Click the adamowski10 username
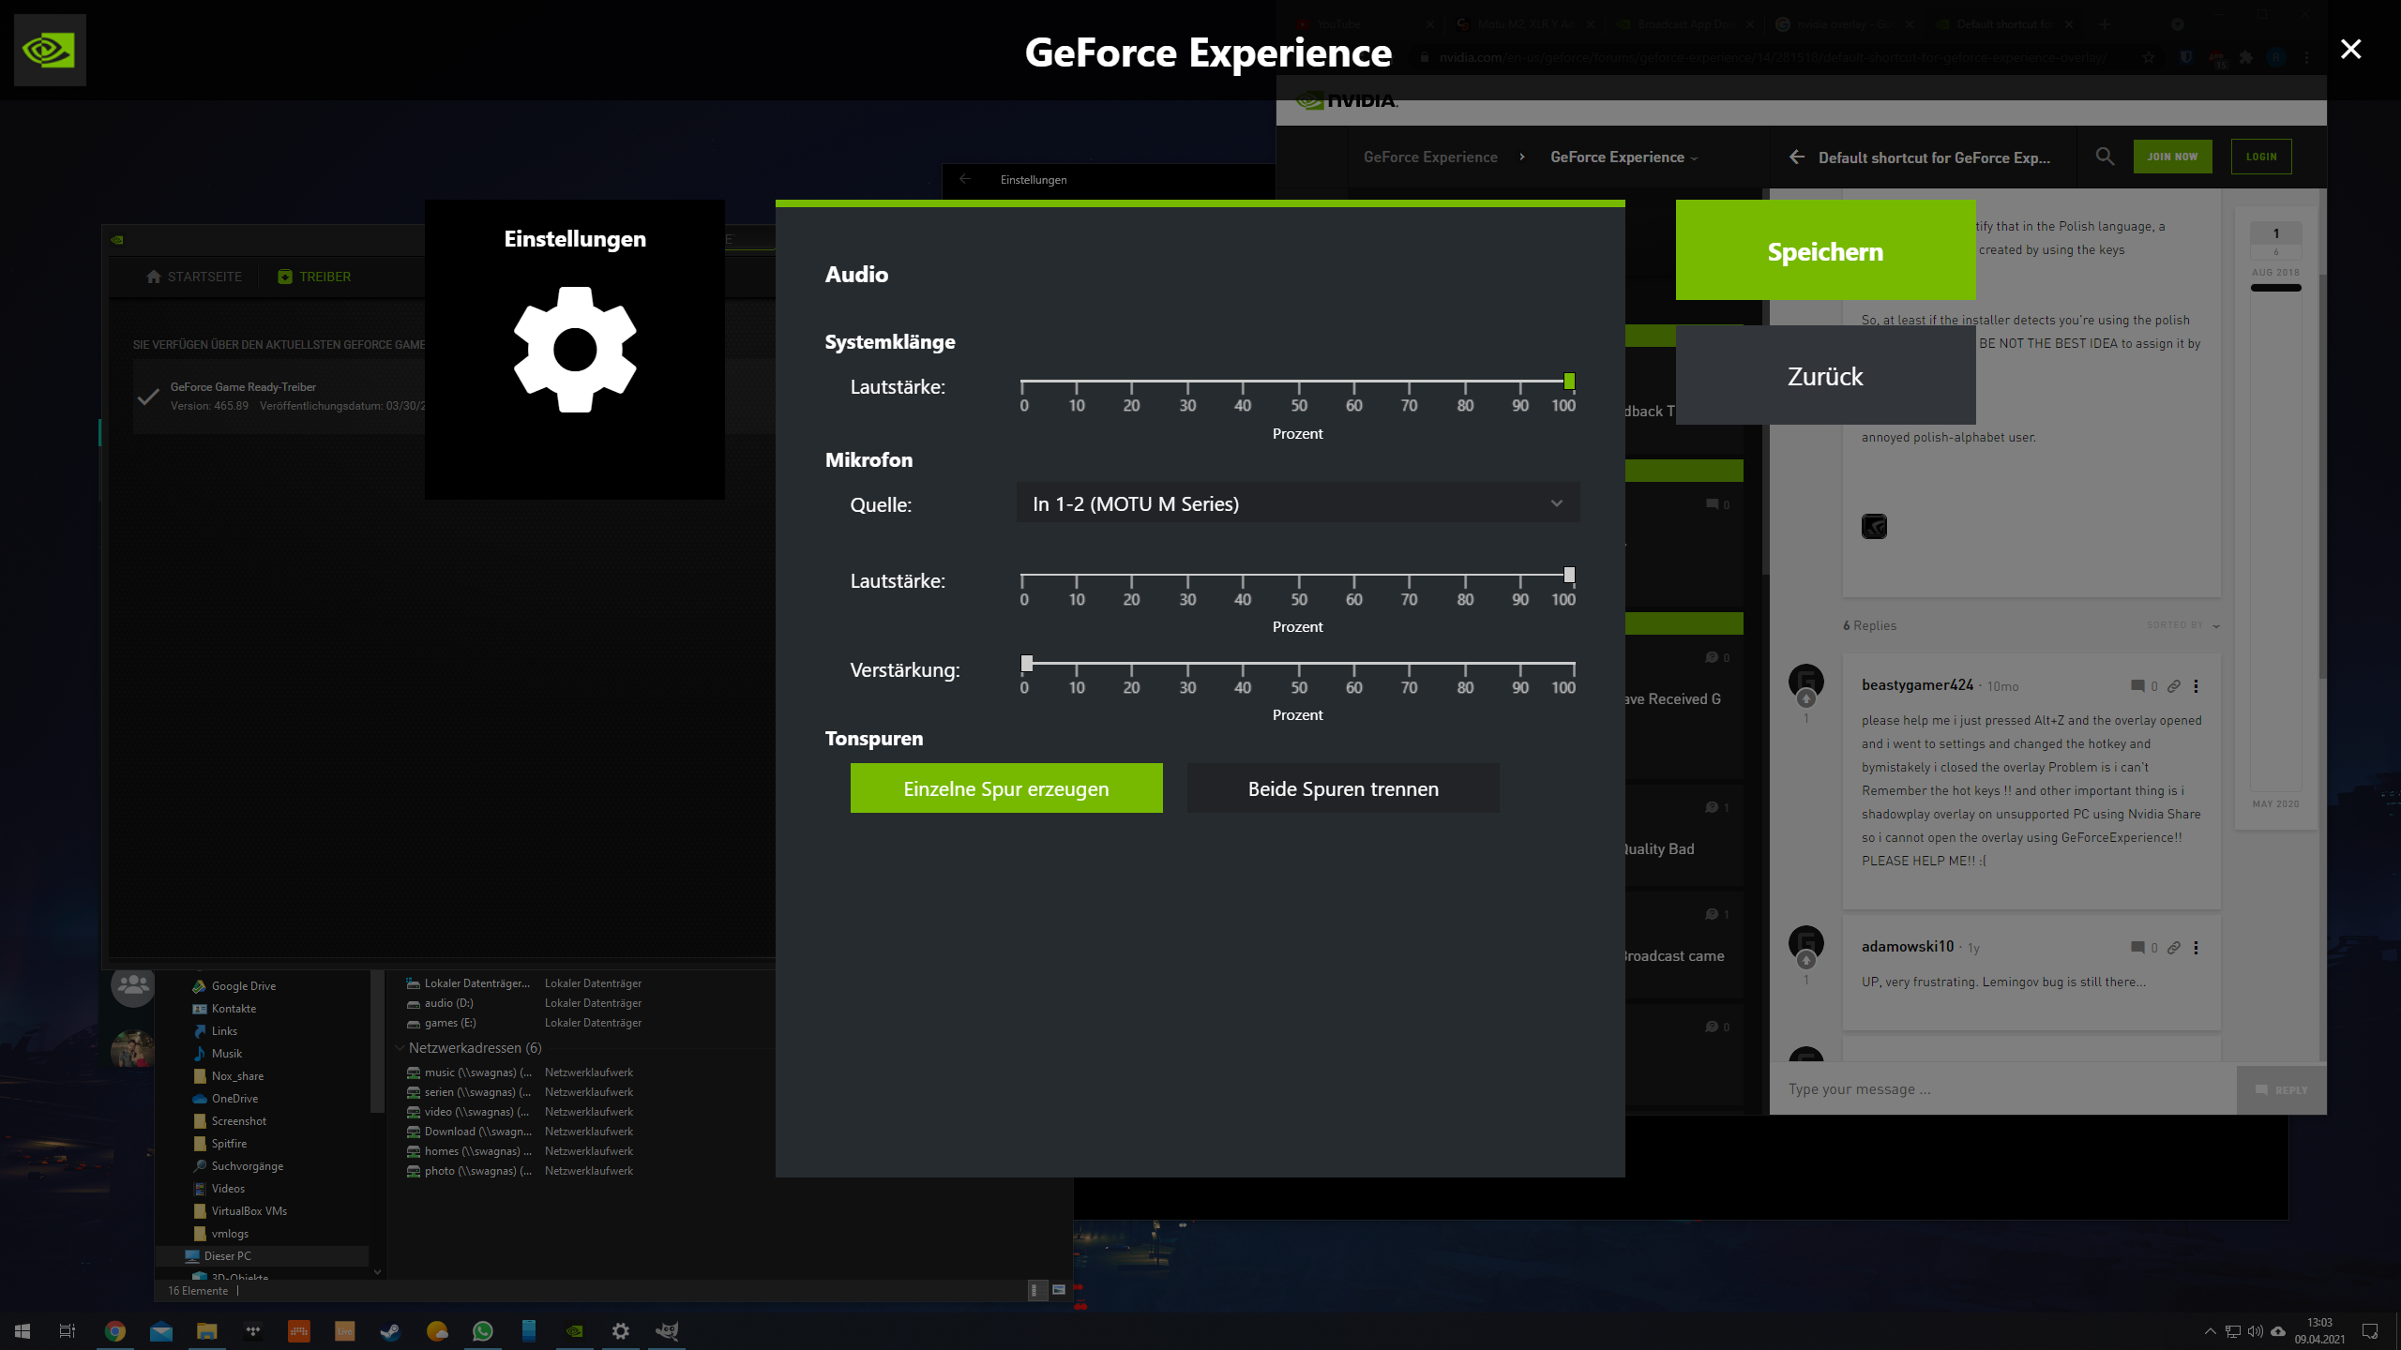 (x=1908, y=947)
